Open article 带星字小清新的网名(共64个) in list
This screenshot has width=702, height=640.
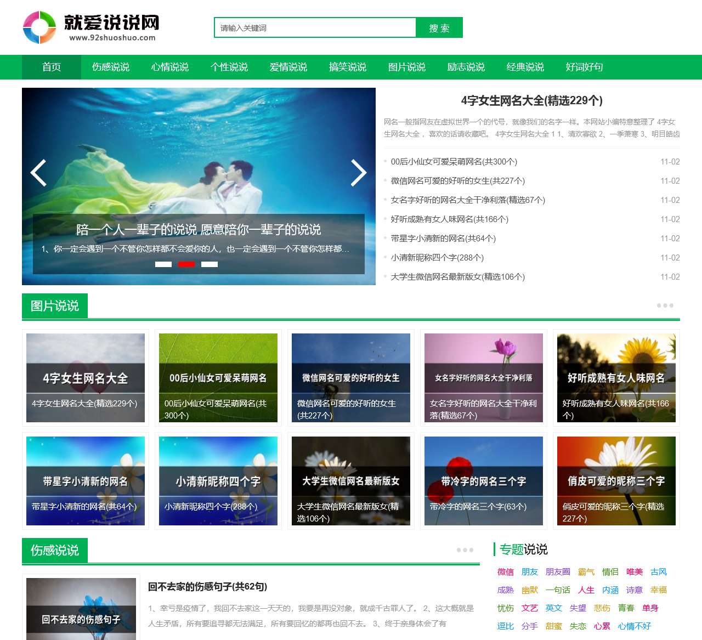pyautogui.click(x=443, y=239)
